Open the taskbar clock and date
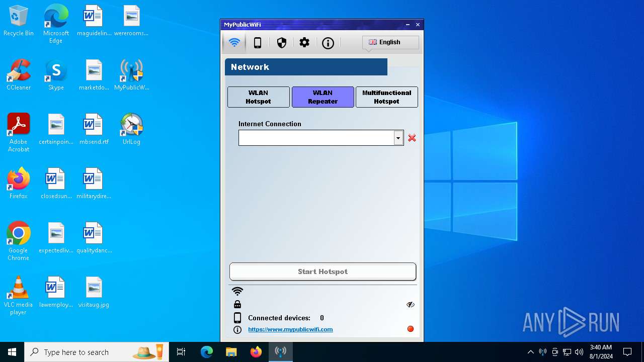 click(x=601, y=352)
